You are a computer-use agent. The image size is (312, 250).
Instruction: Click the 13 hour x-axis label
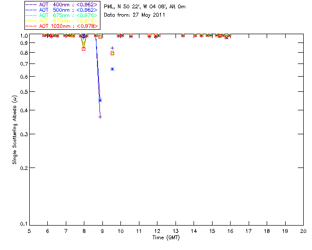(175, 231)
